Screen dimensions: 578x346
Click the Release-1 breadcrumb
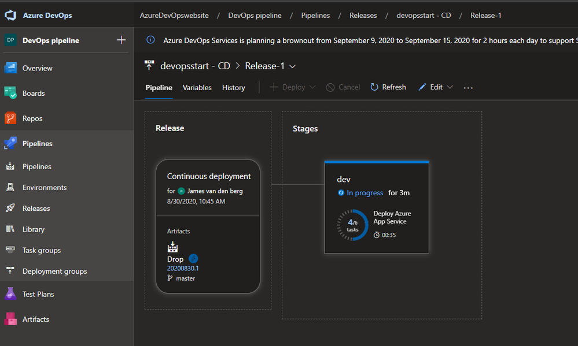click(486, 16)
